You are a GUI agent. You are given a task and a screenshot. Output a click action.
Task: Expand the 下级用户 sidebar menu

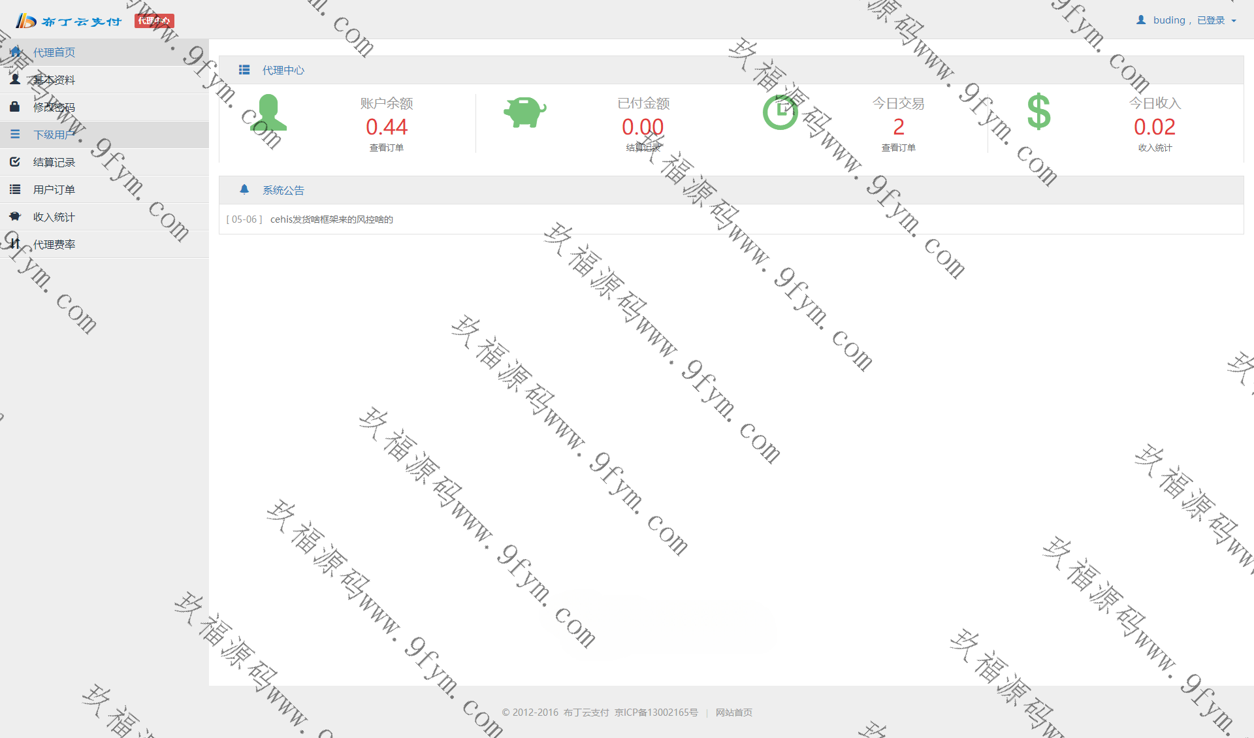[x=54, y=135]
